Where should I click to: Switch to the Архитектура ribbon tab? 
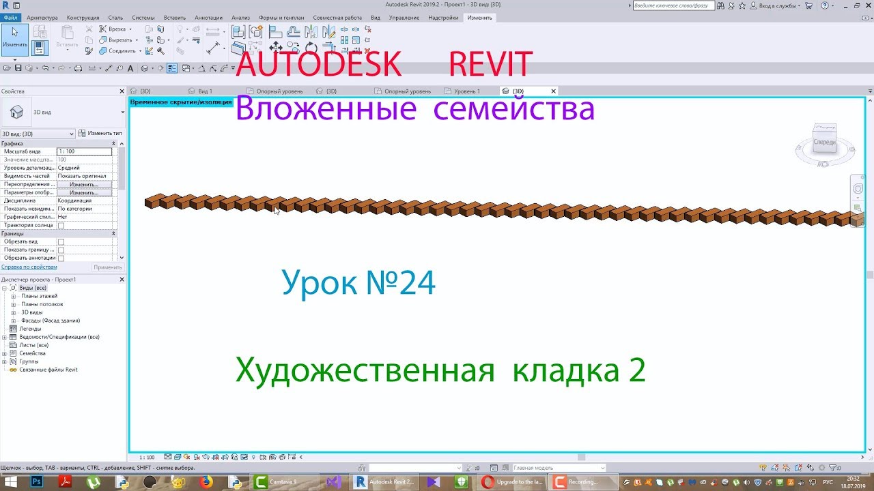(x=42, y=17)
